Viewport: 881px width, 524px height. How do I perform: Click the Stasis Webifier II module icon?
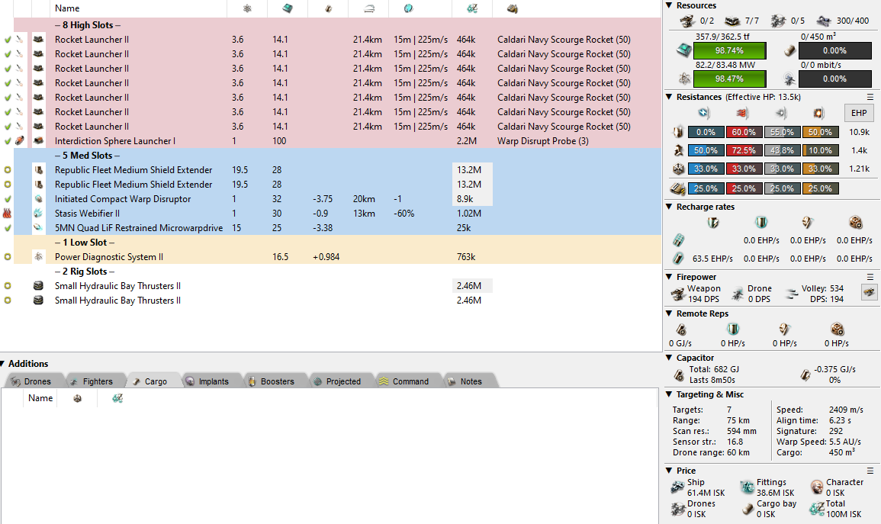point(39,214)
